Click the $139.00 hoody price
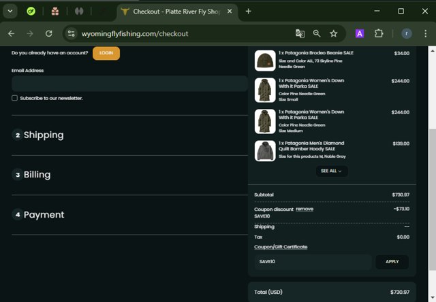 (x=401, y=144)
